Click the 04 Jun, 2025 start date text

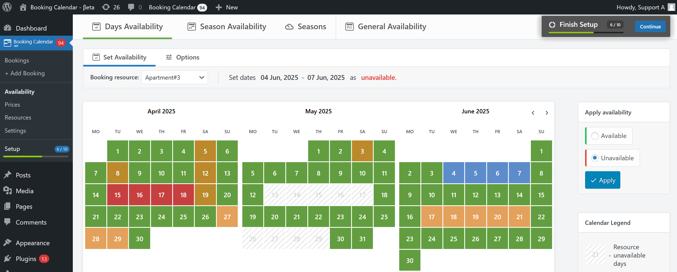279,77
